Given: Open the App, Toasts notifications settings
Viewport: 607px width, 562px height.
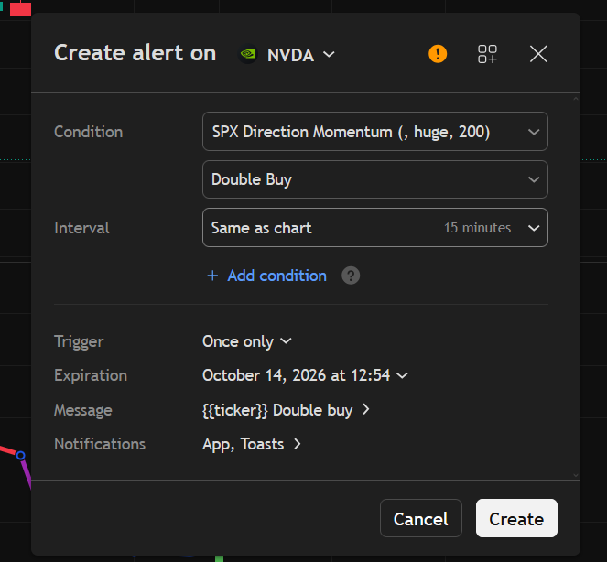Looking at the screenshot, I should click(252, 444).
